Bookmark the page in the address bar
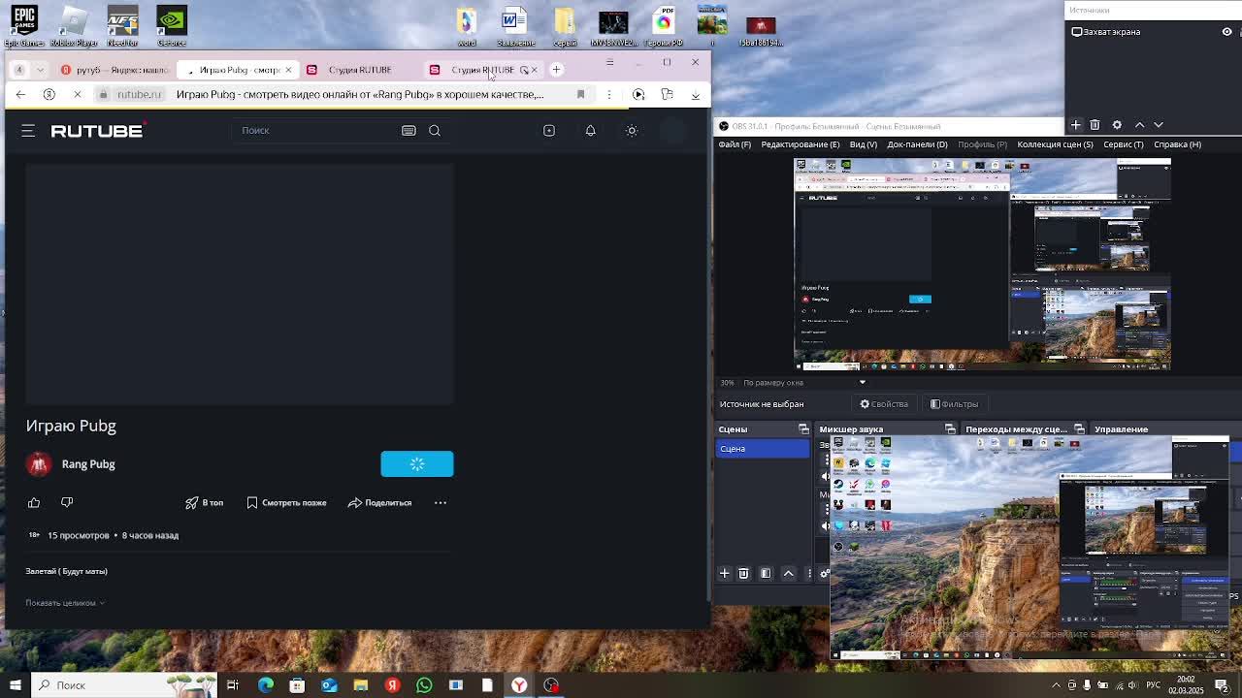This screenshot has height=698, width=1242. pyautogui.click(x=580, y=94)
